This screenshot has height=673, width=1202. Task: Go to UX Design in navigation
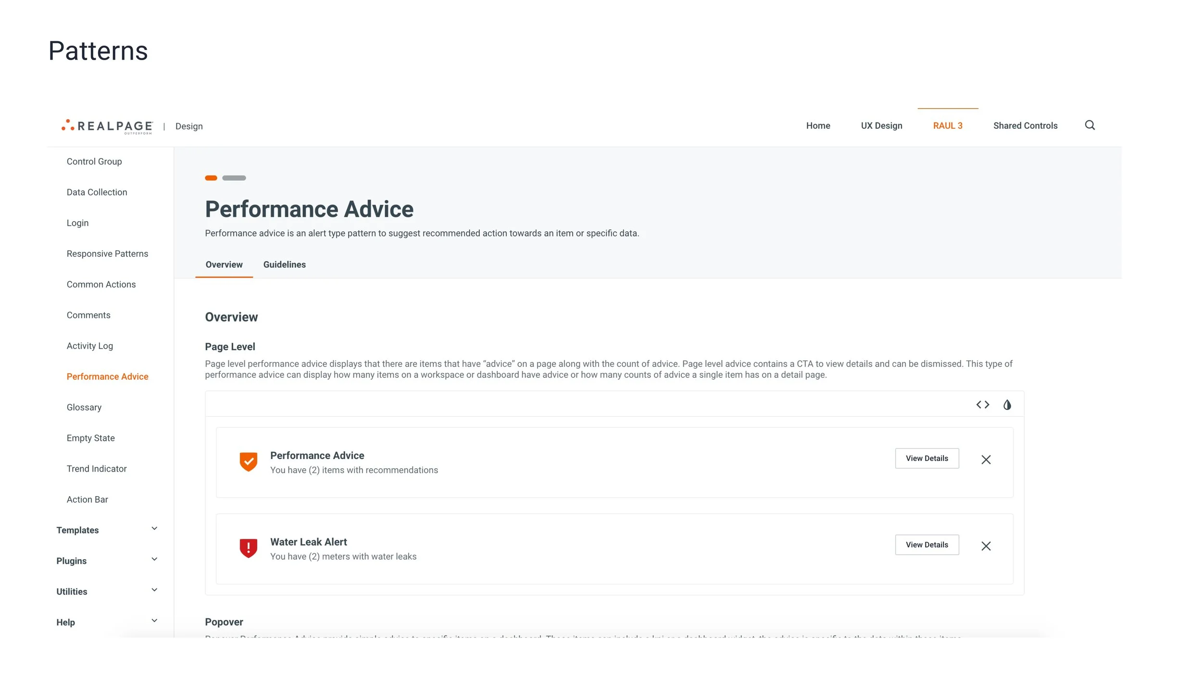tap(881, 125)
